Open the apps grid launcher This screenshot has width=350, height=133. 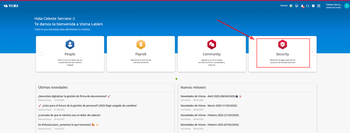tap(319, 6)
